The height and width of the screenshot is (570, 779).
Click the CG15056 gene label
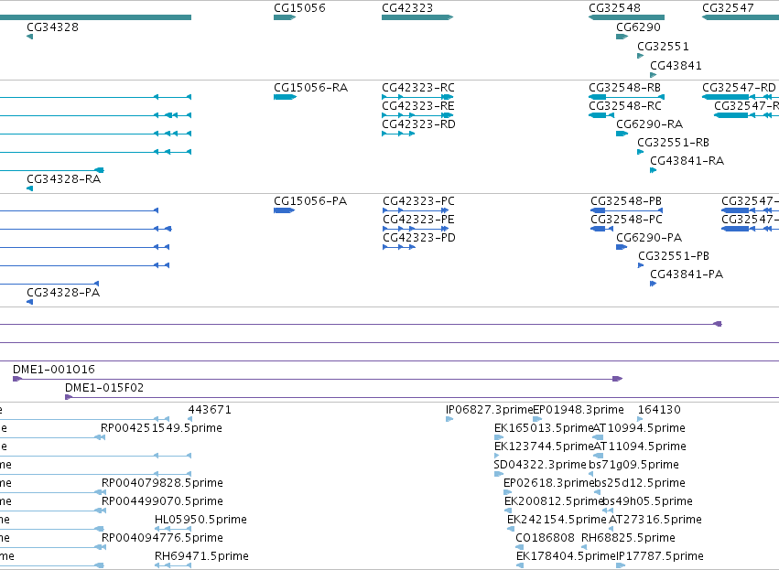[x=299, y=8]
